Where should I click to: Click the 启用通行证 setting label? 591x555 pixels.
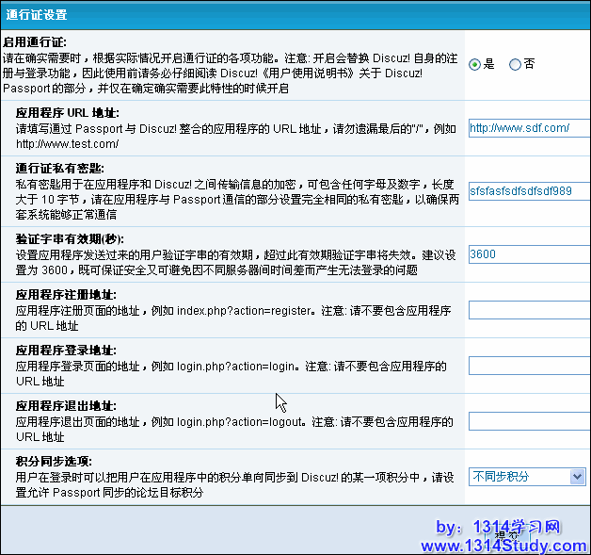35,42
